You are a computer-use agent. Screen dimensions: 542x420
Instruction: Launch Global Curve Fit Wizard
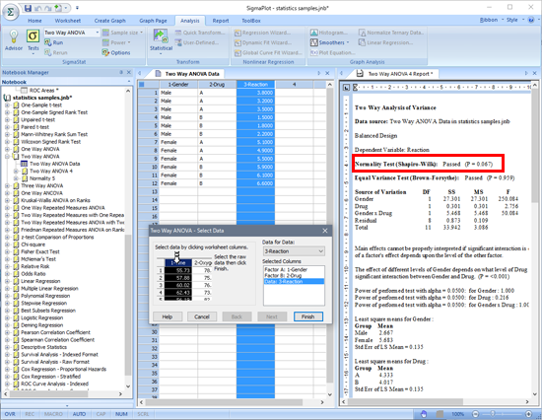tap(268, 52)
